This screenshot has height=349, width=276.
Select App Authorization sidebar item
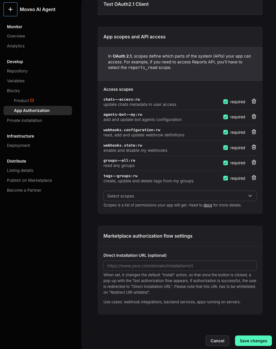point(38,111)
